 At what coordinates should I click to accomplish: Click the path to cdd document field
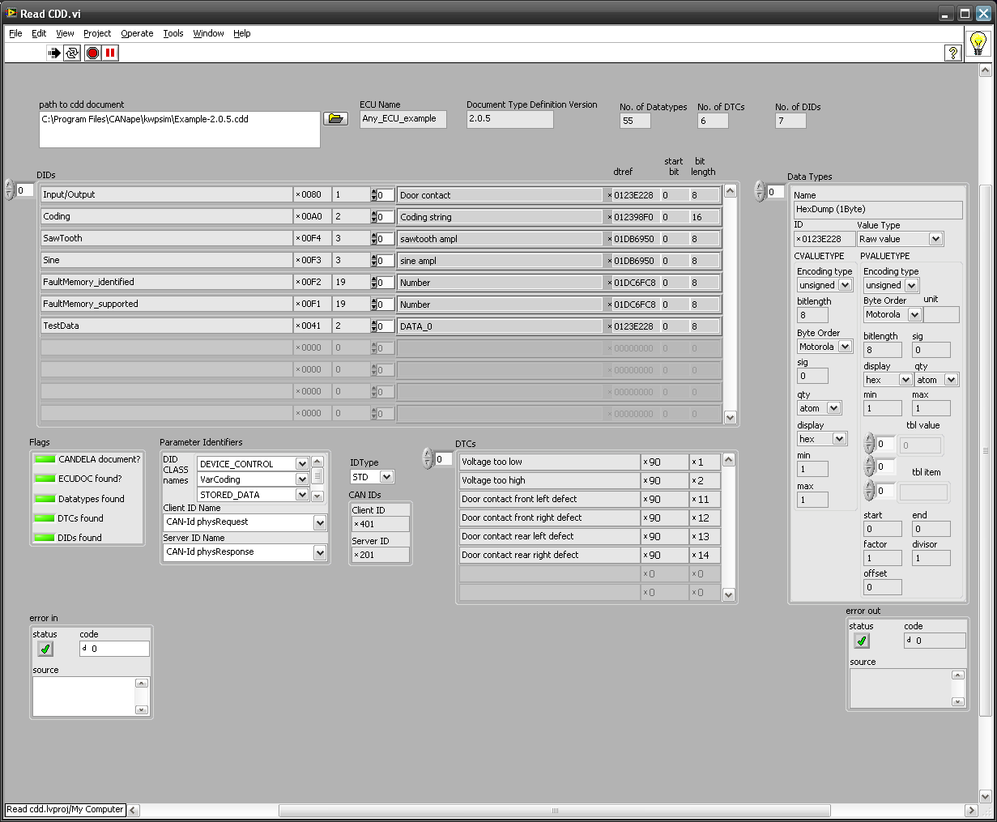point(179,130)
